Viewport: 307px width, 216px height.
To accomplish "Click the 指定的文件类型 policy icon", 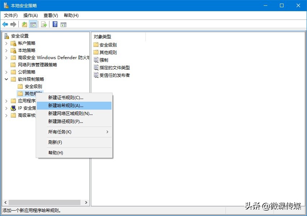I will pyautogui.click(x=96, y=67).
